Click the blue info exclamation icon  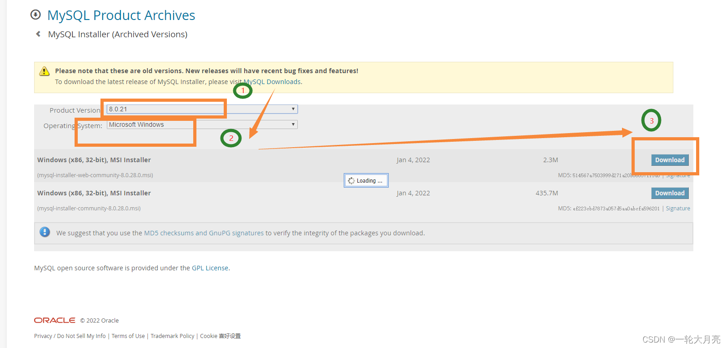click(x=45, y=232)
